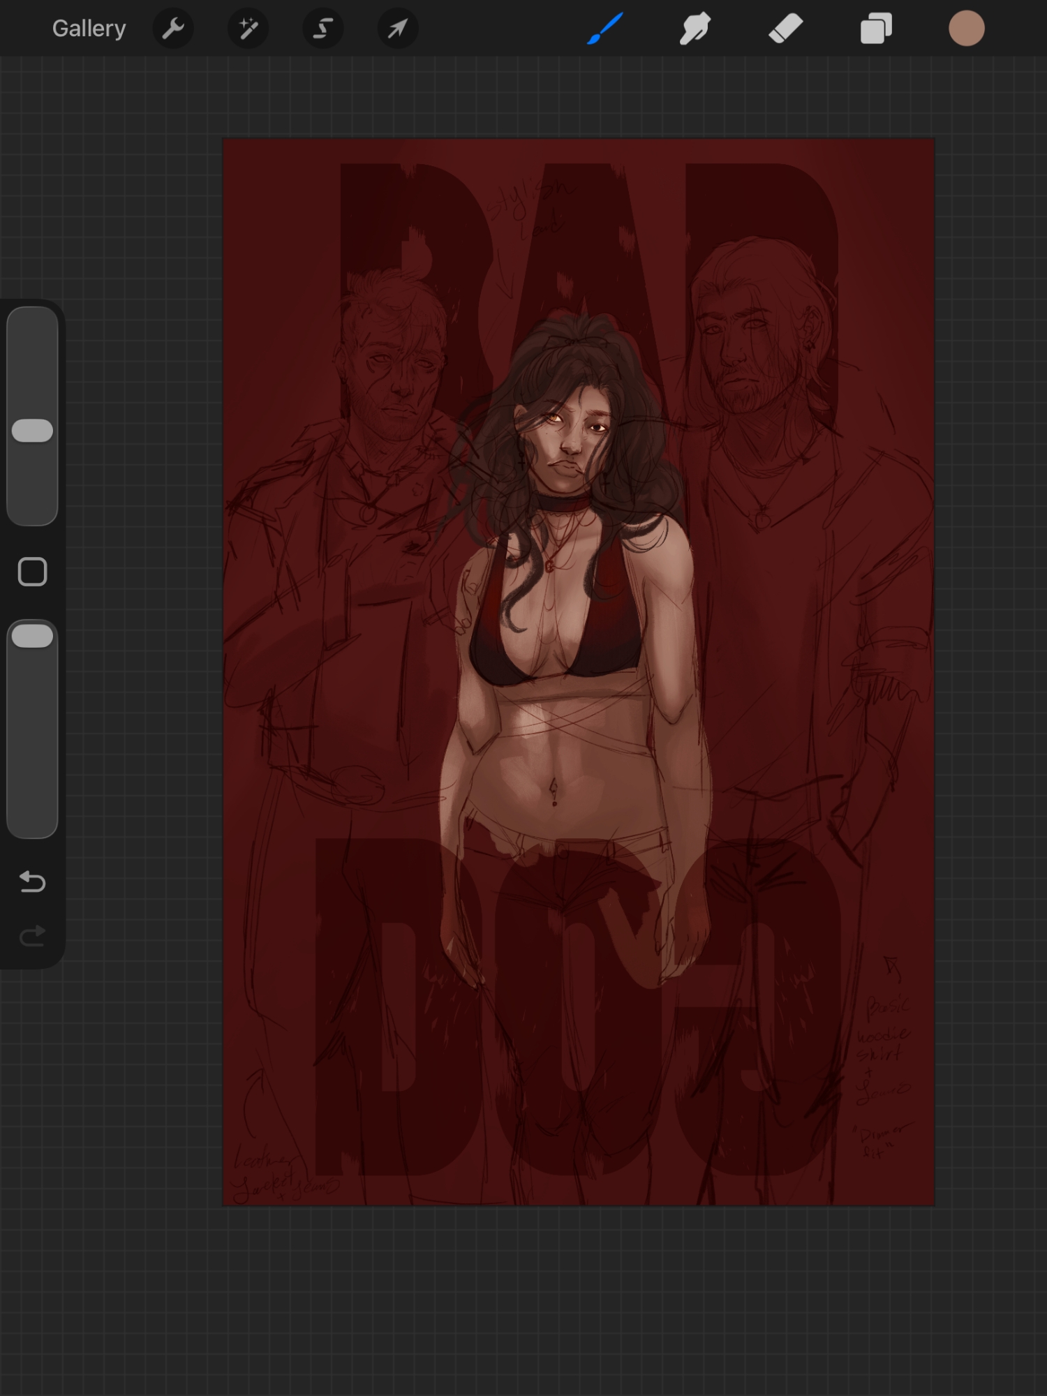Viewport: 1047px width, 1396px height.
Task: Click the brush size slider handle
Action: (33, 431)
